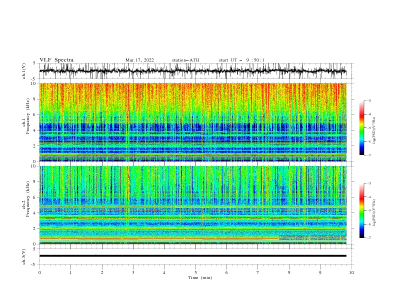Click the ch.2 "Frequency (kHz)" axis label
396x306 pixels.
tap(28, 199)
